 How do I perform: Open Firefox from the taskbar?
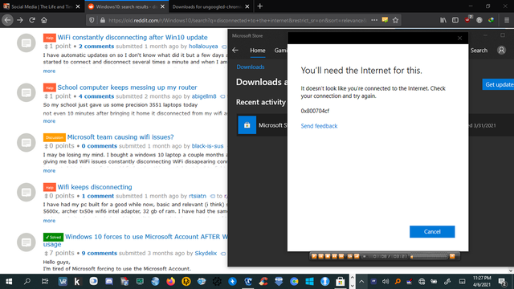click(x=171, y=282)
